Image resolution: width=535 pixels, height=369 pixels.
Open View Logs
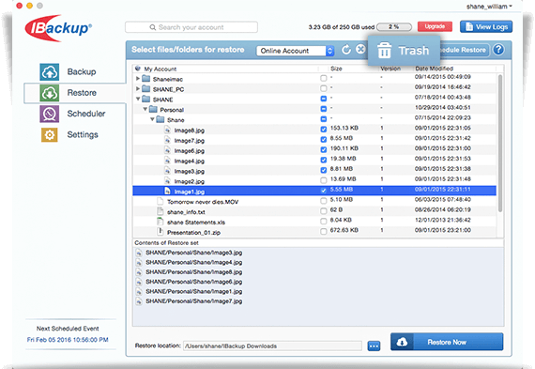486,26
